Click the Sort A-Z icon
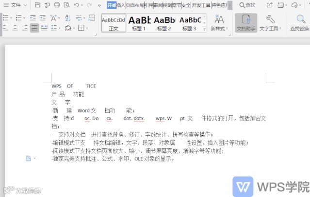Screen dimensions: 310x197 click(67, 18)
